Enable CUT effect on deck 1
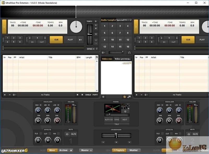 (x=50, y=134)
